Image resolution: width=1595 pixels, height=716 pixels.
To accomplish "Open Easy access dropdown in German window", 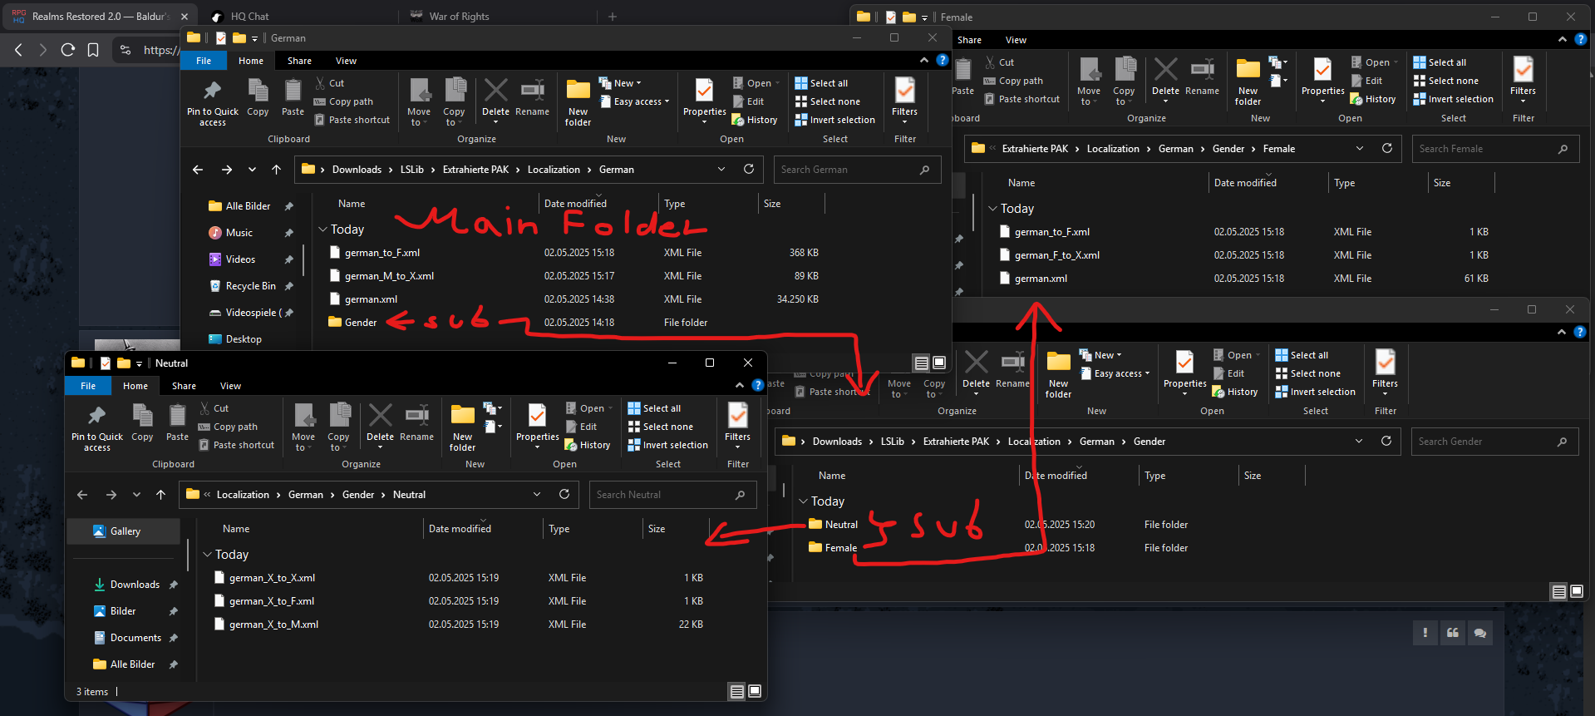I will pos(633,101).
